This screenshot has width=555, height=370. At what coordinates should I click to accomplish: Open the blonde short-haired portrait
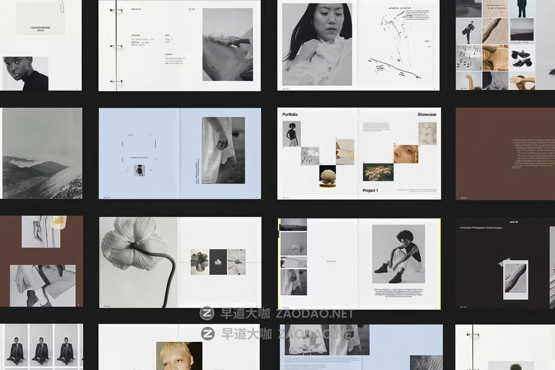point(179,356)
